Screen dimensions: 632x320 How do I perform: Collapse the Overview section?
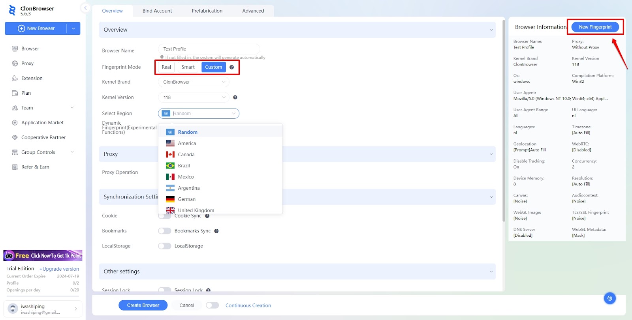tap(491, 30)
